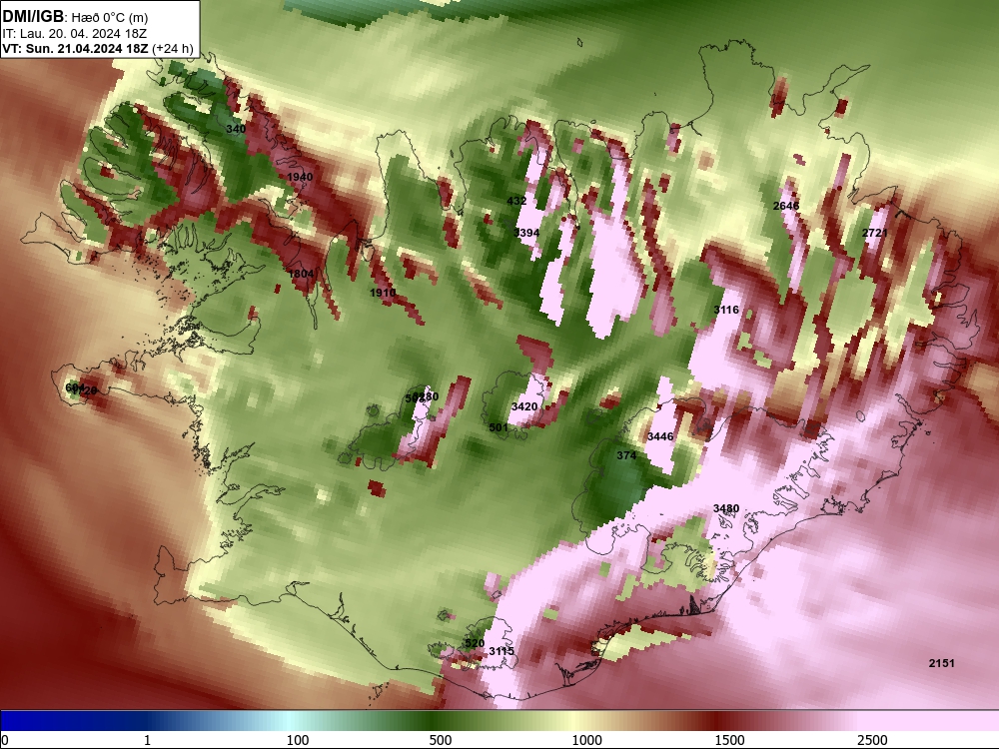Click the 'VT: Sun. 21.04.2024 18Z' line
Screen dimensions: 999x749
(75, 48)
